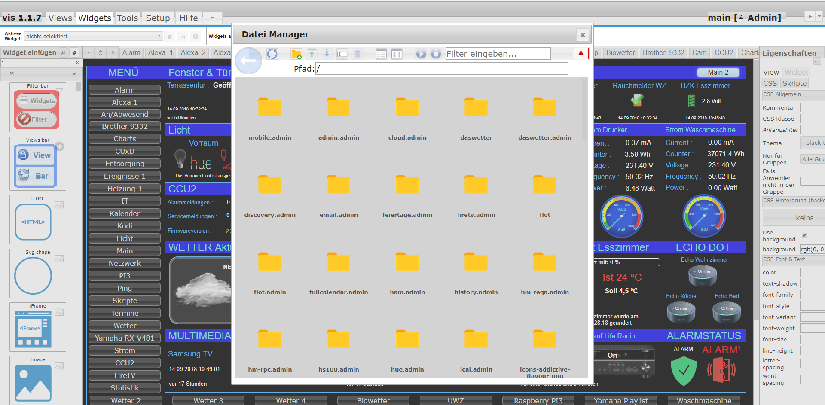The image size is (825, 405).
Task: Click the stop icon in Datei Manager
Action: click(x=436, y=54)
